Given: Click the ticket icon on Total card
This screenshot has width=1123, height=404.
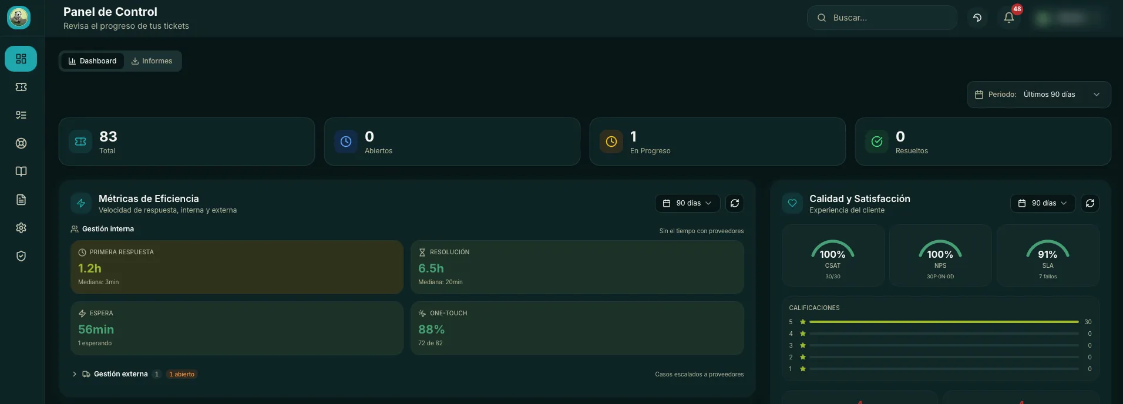Looking at the screenshot, I should [x=80, y=142].
